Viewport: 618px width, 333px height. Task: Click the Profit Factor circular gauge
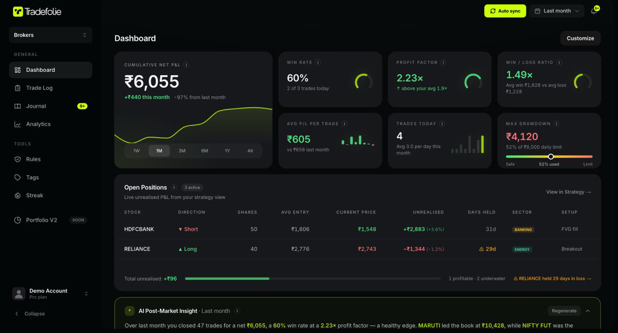pyautogui.click(x=473, y=82)
